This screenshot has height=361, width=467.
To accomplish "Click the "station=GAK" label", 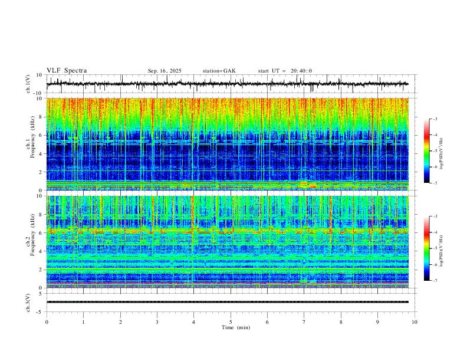I will tap(219, 71).
